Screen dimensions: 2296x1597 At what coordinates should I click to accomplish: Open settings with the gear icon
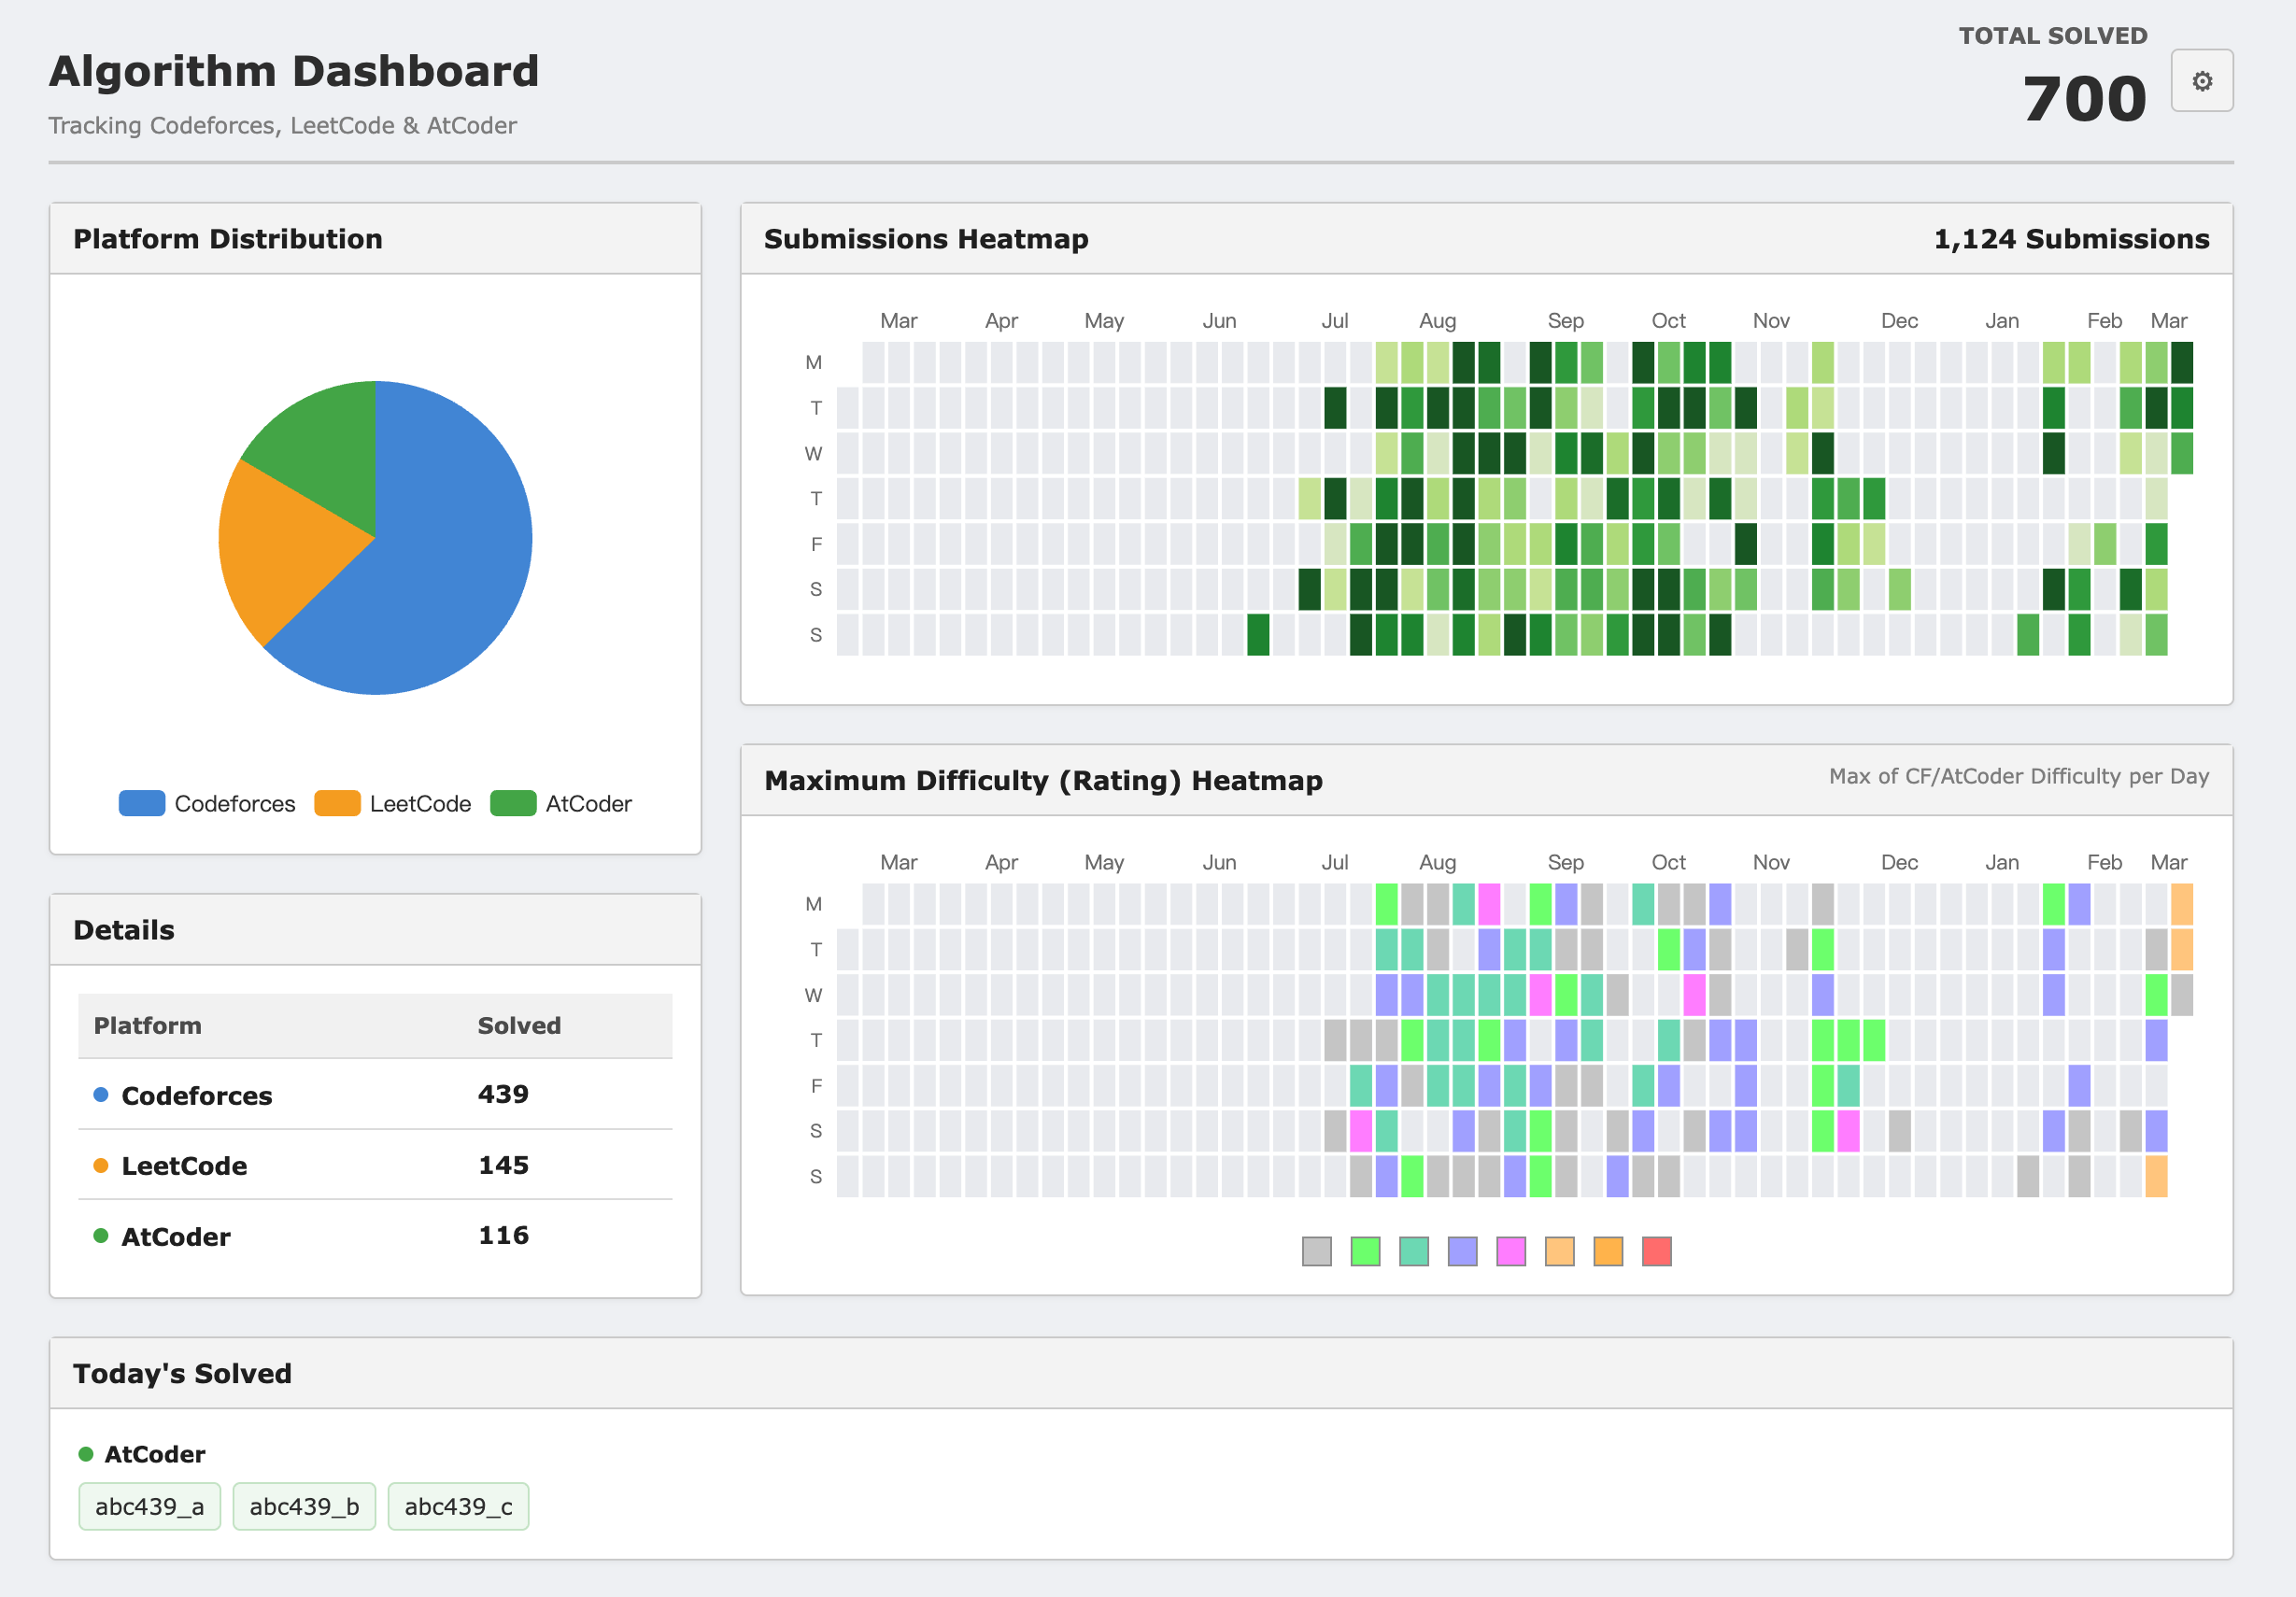2201,81
